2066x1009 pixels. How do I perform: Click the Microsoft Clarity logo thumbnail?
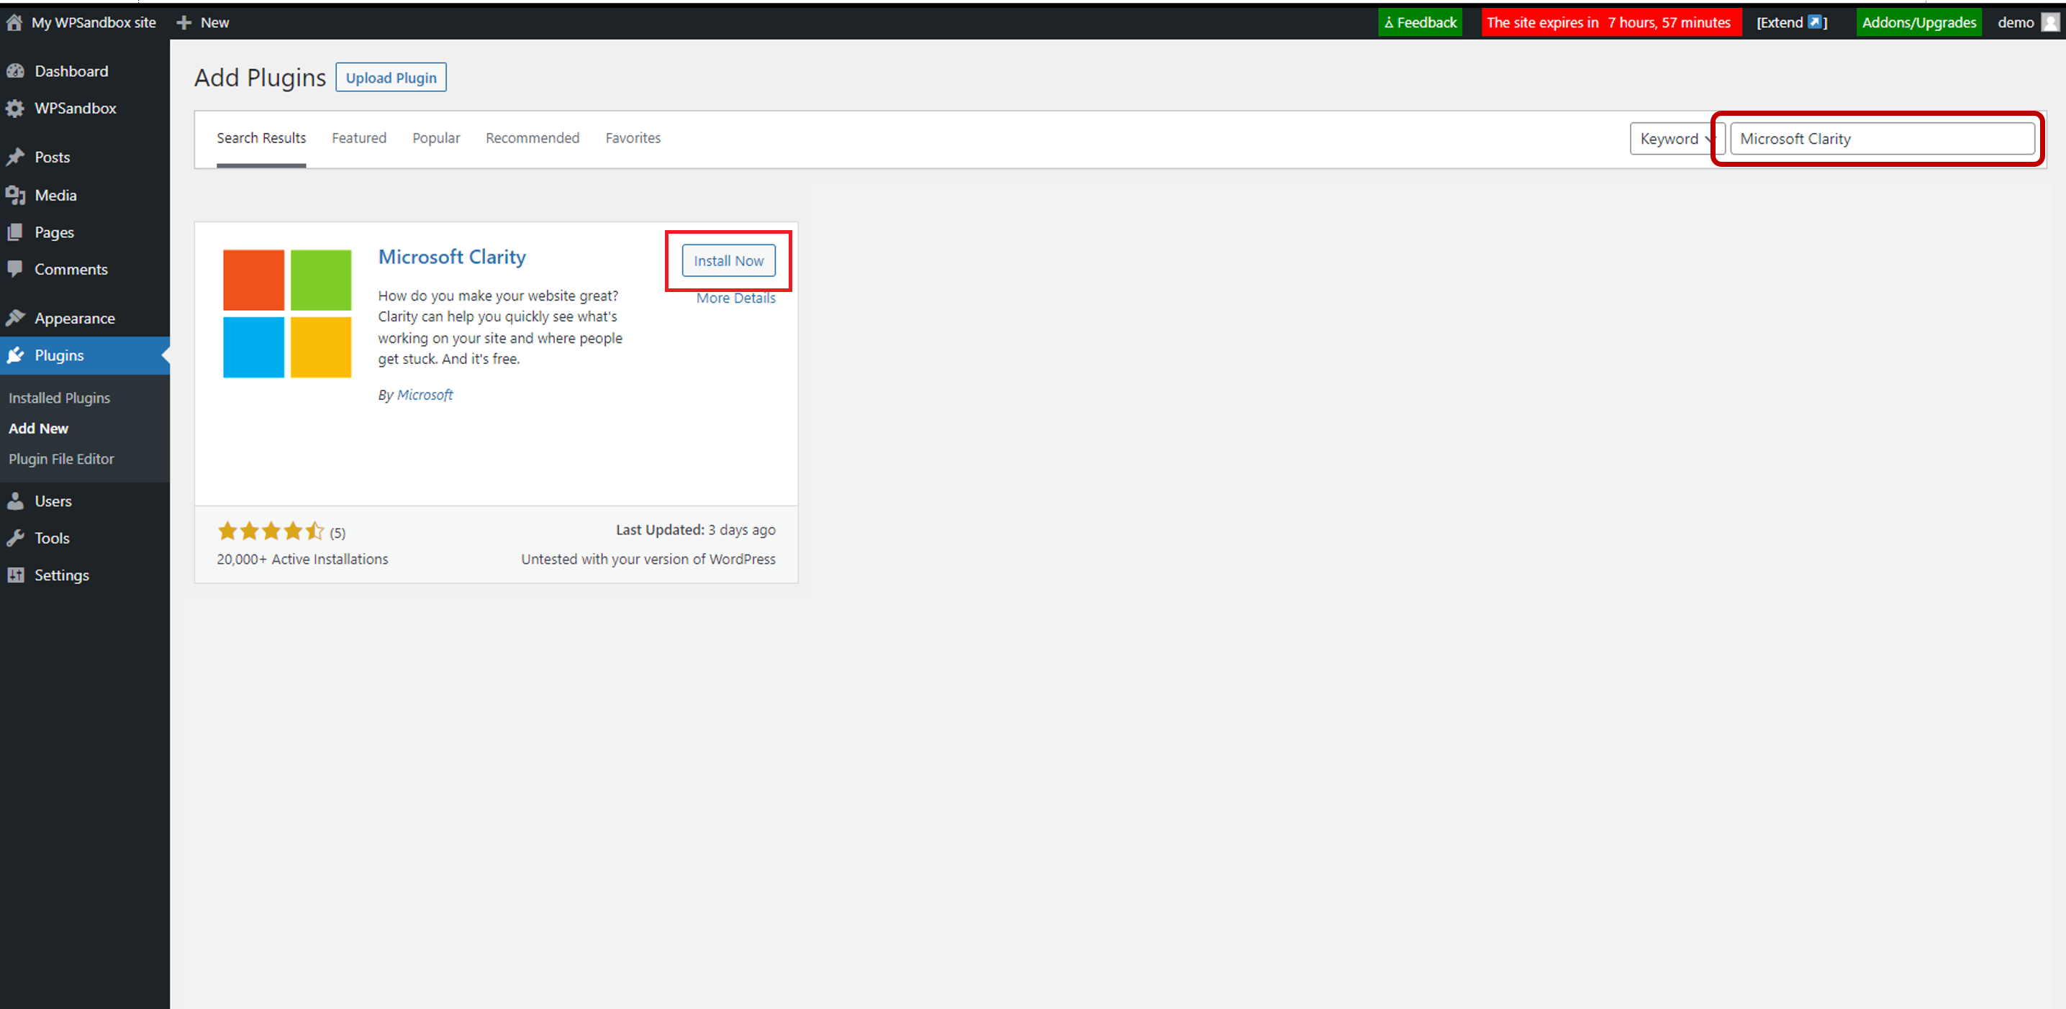[x=287, y=314]
